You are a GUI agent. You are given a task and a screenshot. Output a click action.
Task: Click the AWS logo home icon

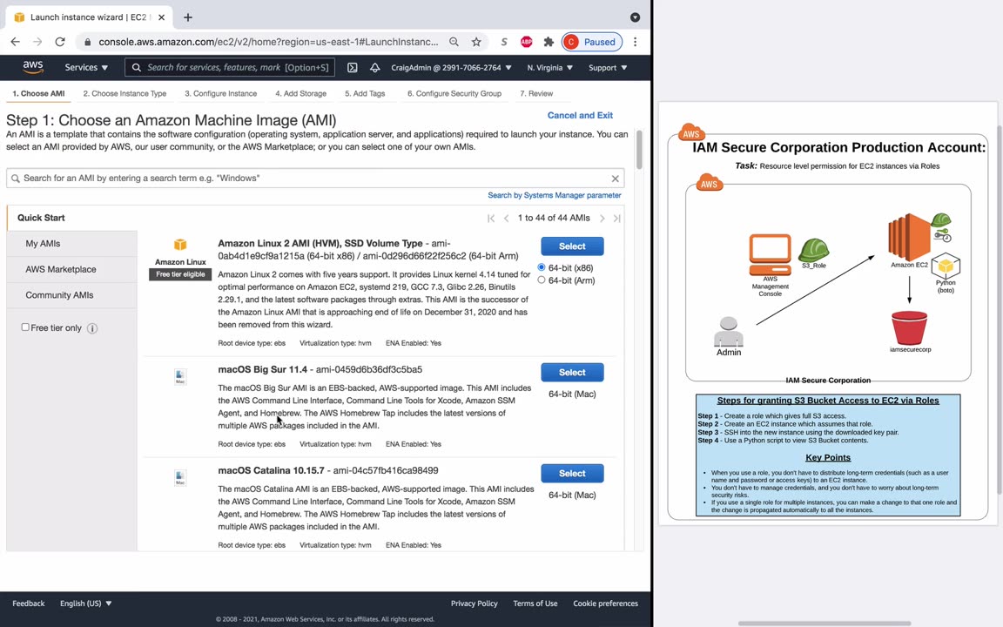(x=32, y=67)
